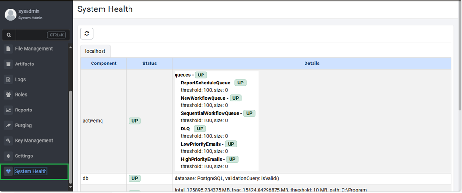This screenshot has height=193, width=462.
Task: Click the db component cell
Action: coord(103,179)
